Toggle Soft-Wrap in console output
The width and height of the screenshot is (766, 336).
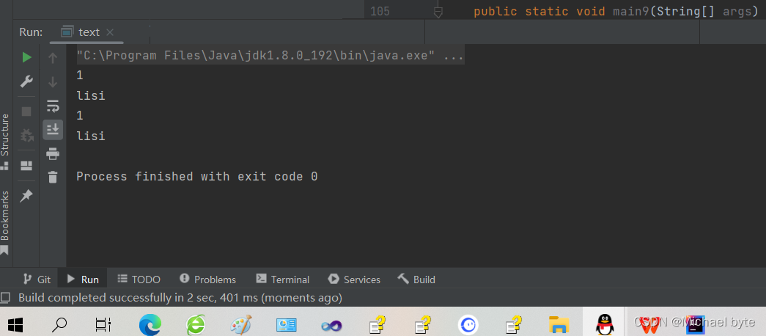pos(53,105)
